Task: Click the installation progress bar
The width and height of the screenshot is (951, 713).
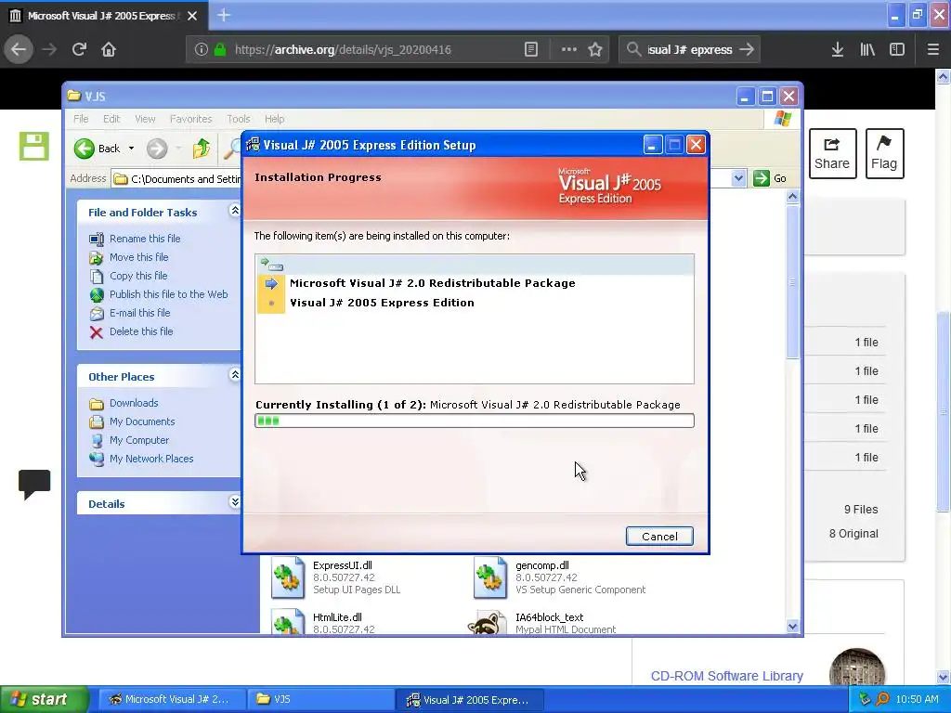Action: coord(475,421)
